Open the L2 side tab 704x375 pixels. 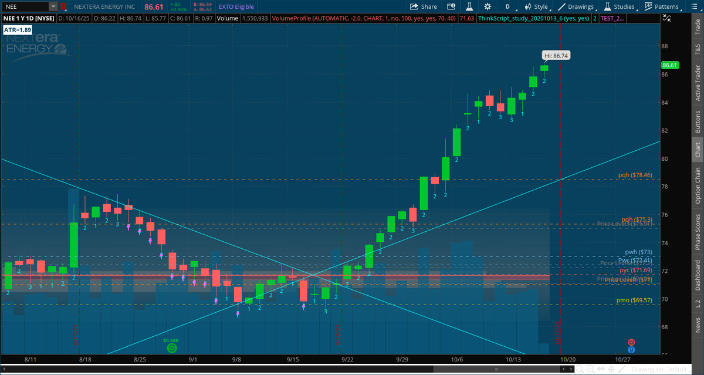pos(697,303)
